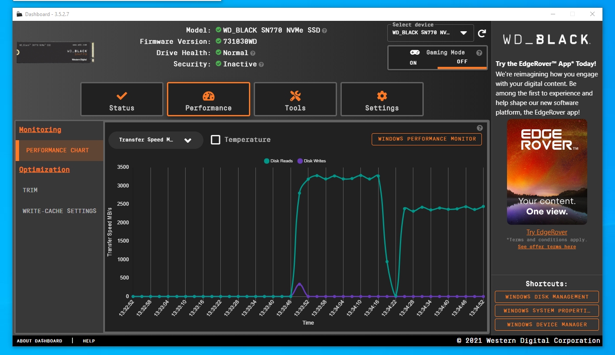The height and width of the screenshot is (355, 615).
Task: Click the green check next to Drive Health
Action: pos(219,53)
